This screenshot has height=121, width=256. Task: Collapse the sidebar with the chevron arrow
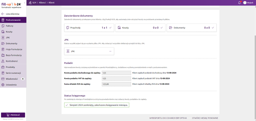pyautogui.click(x=24, y=3)
